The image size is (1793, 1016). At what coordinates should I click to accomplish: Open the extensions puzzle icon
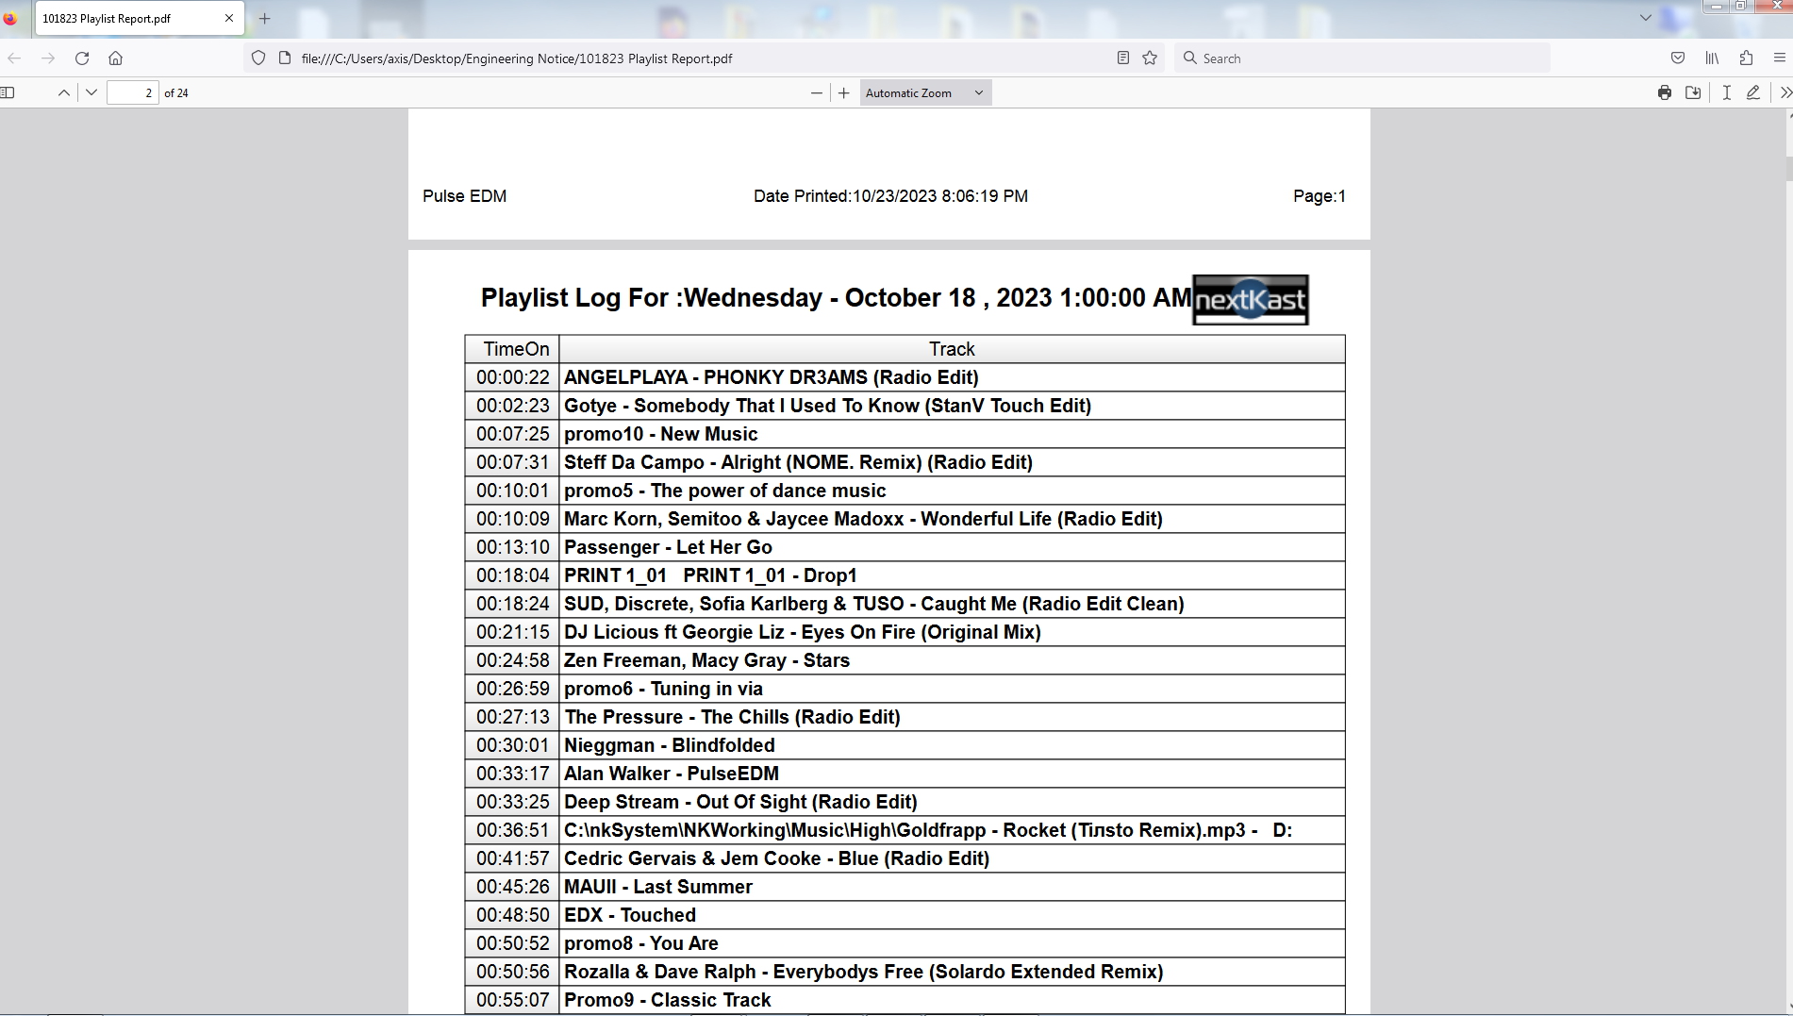(1746, 58)
